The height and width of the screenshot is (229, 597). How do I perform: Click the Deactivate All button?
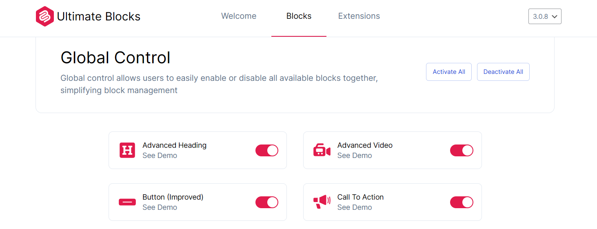point(503,72)
